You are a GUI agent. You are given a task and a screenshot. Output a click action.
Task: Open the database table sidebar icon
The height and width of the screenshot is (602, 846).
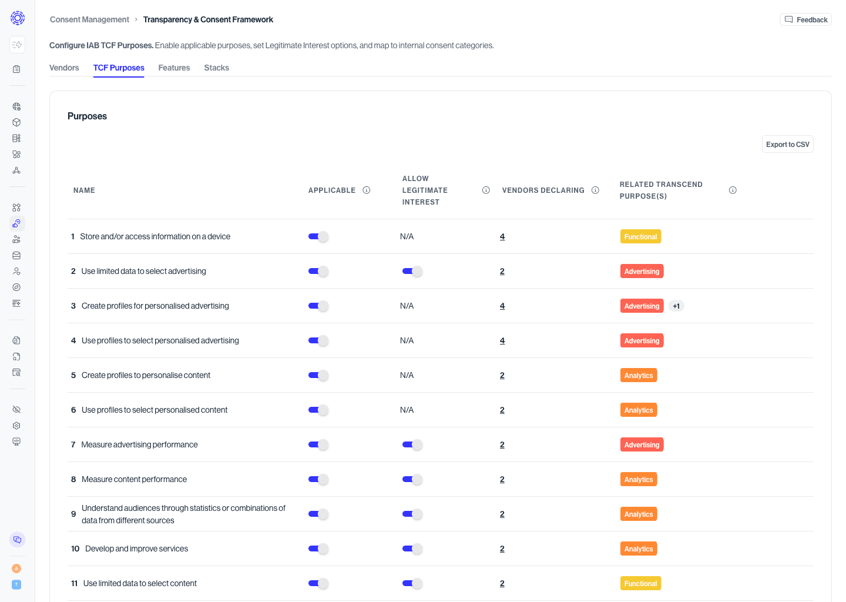click(x=16, y=138)
